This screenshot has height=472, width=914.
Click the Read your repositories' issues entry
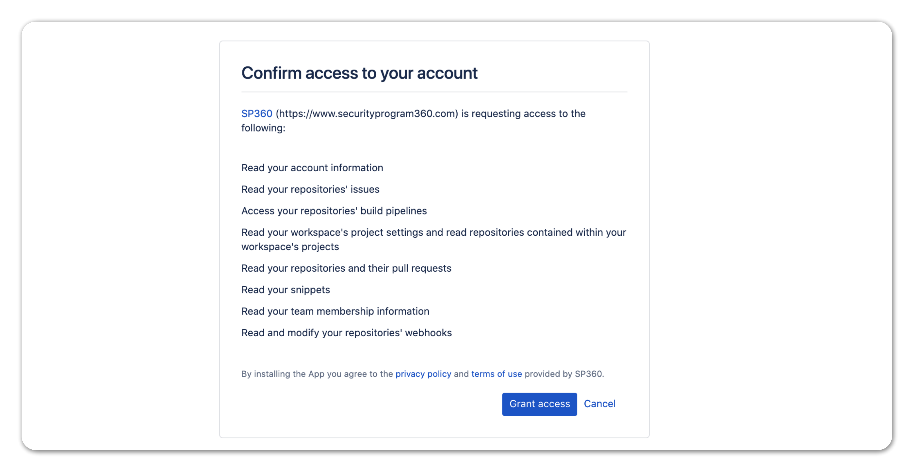coord(310,189)
